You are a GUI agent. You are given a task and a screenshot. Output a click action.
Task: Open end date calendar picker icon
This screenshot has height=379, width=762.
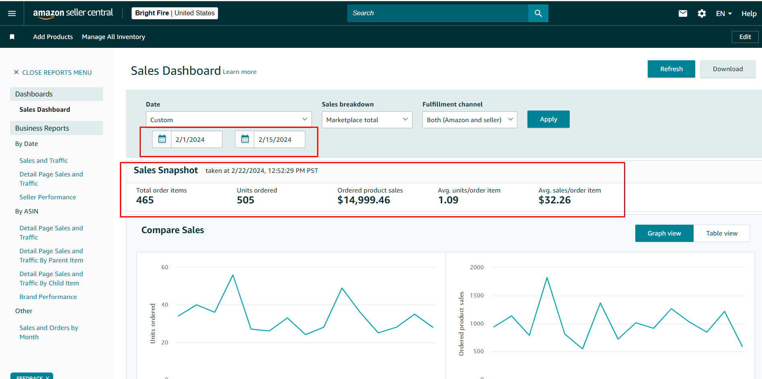(245, 139)
